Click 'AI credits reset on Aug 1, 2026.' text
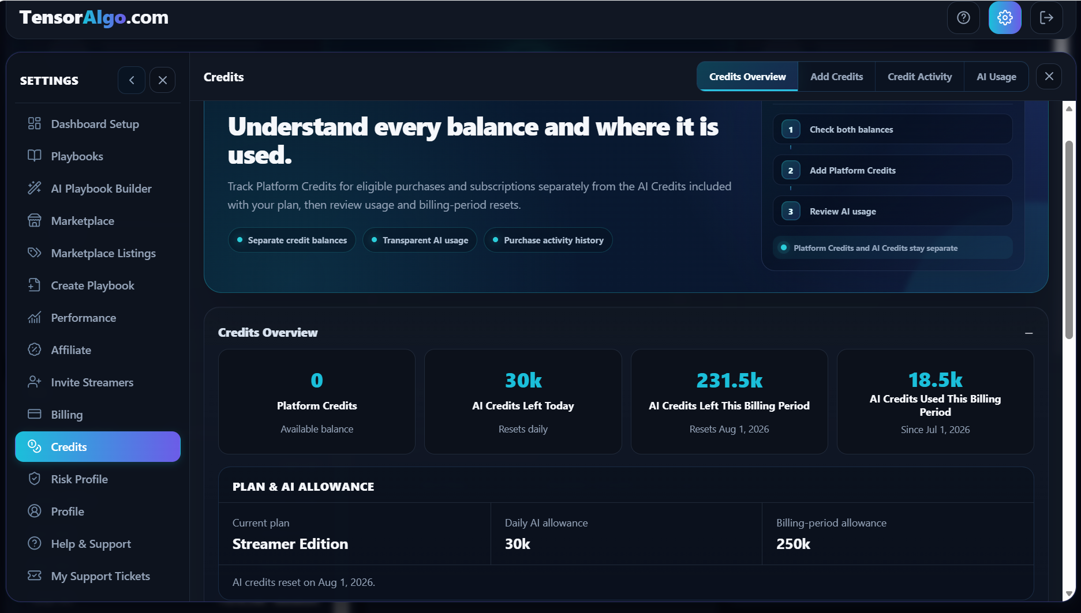The height and width of the screenshot is (613, 1081). (x=304, y=582)
